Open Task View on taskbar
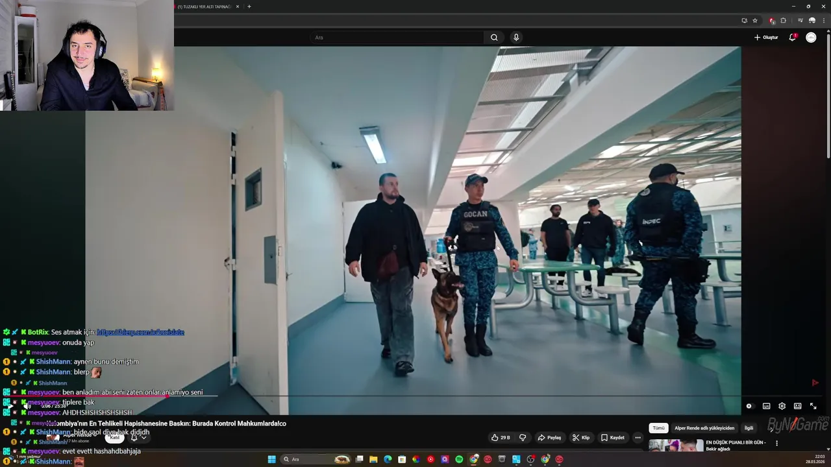The width and height of the screenshot is (831, 467). (359, 459)
